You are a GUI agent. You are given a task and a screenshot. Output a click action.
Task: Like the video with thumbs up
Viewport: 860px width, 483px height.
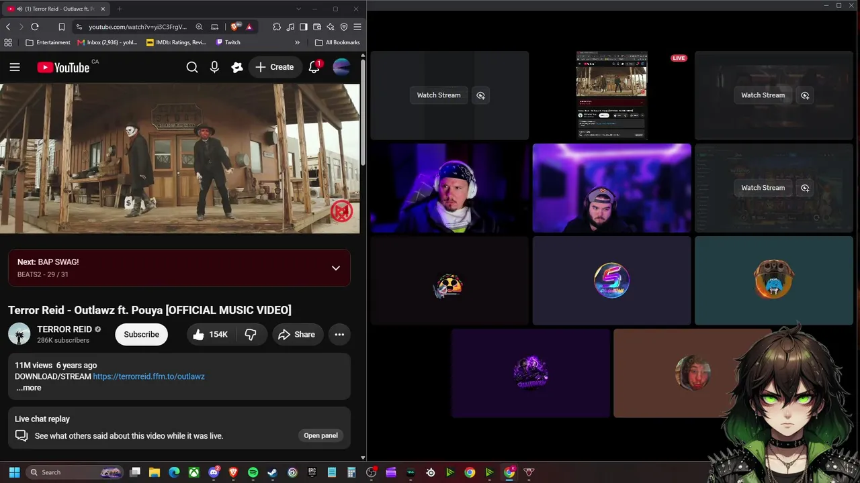click(210, 334)
